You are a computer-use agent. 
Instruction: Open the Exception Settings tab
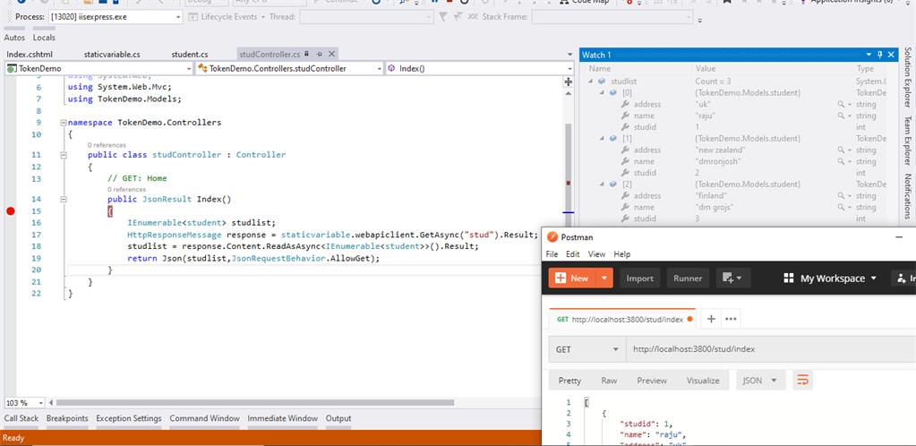(129, 418)
